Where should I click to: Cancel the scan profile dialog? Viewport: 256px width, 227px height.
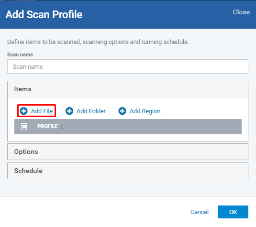pyautogui.click(x=200, y=212)
